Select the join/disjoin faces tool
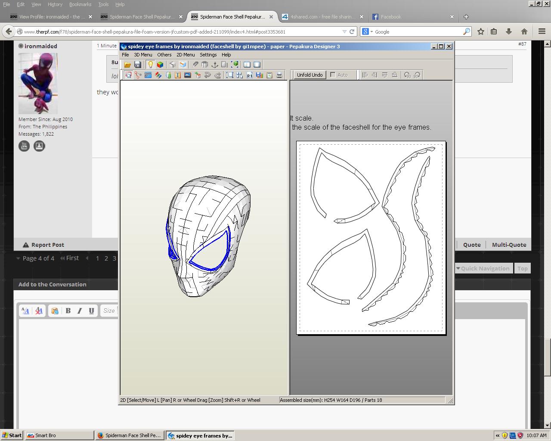Image resolution: width=551 pixels, height=441 pixels. tap(138, 75)
